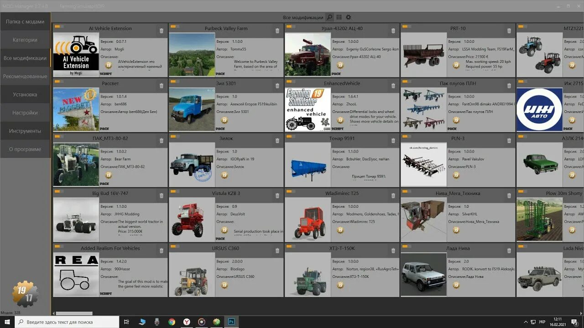Screen dimensions: 584x328
Task: Click trash icon on Added Realism For Vehicles
Action: [162, 251]
